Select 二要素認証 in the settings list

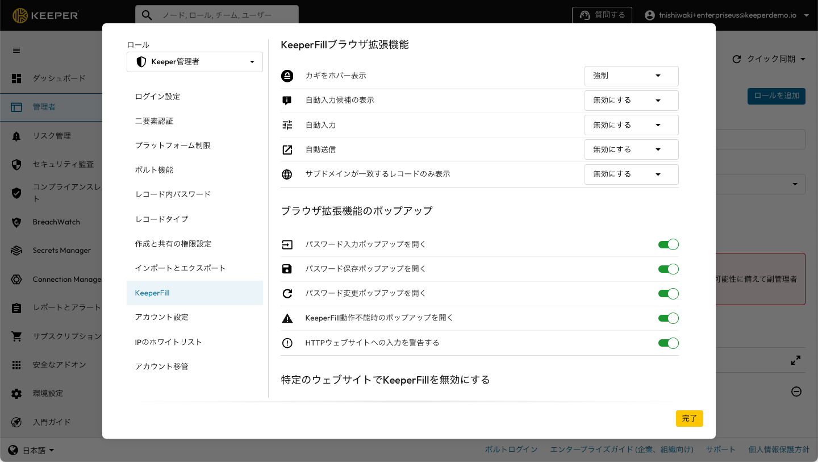click(x=154, y=121)
